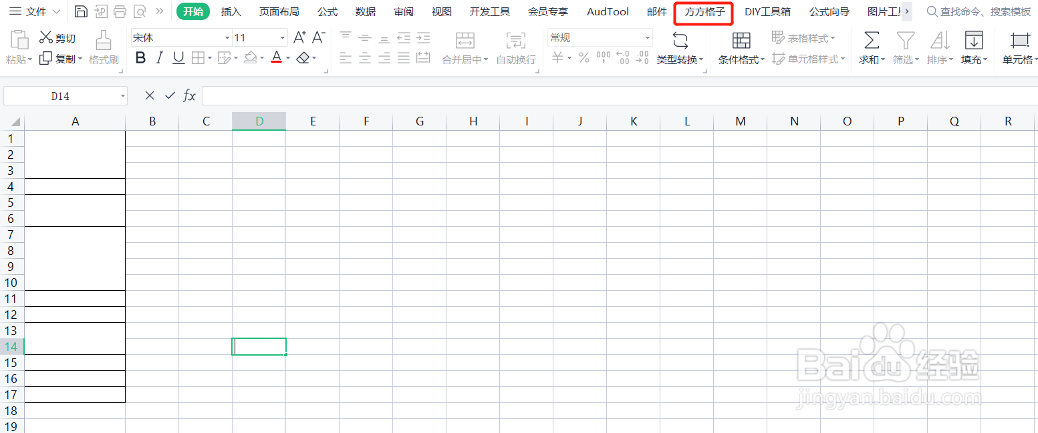The image size is (1038, 433).
Task: Open the 文件 file menu
Action: click(x=34, y=11)
